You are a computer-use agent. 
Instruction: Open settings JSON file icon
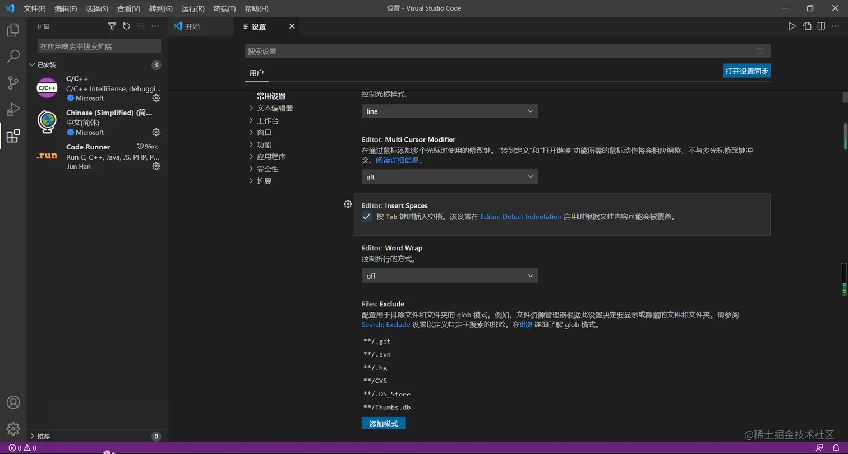806,26
